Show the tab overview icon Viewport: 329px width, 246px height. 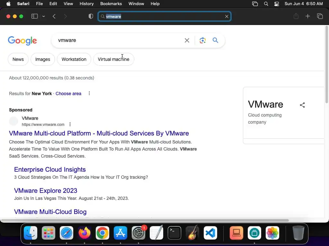[320, 16]
